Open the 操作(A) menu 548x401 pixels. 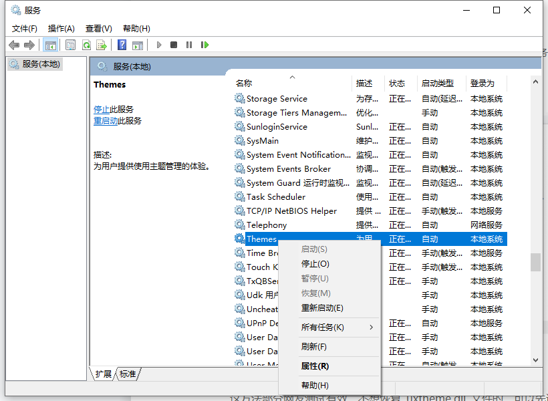61,29
